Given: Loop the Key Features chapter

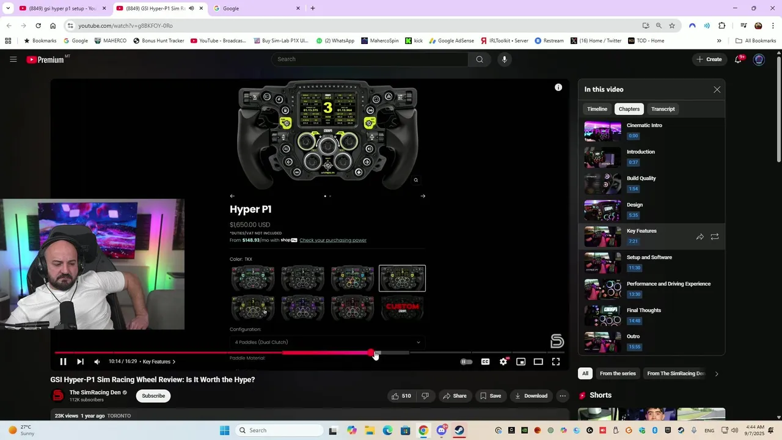Looking at the screenshot, I should [714, 237].
